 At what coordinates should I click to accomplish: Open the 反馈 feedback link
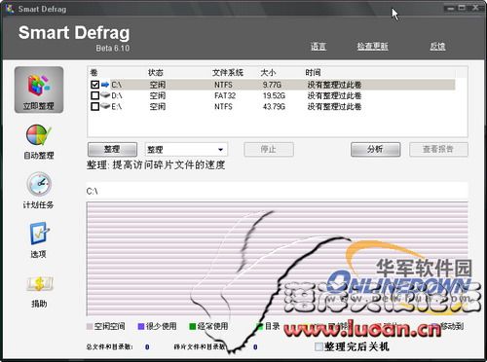(x=437, y=47)
